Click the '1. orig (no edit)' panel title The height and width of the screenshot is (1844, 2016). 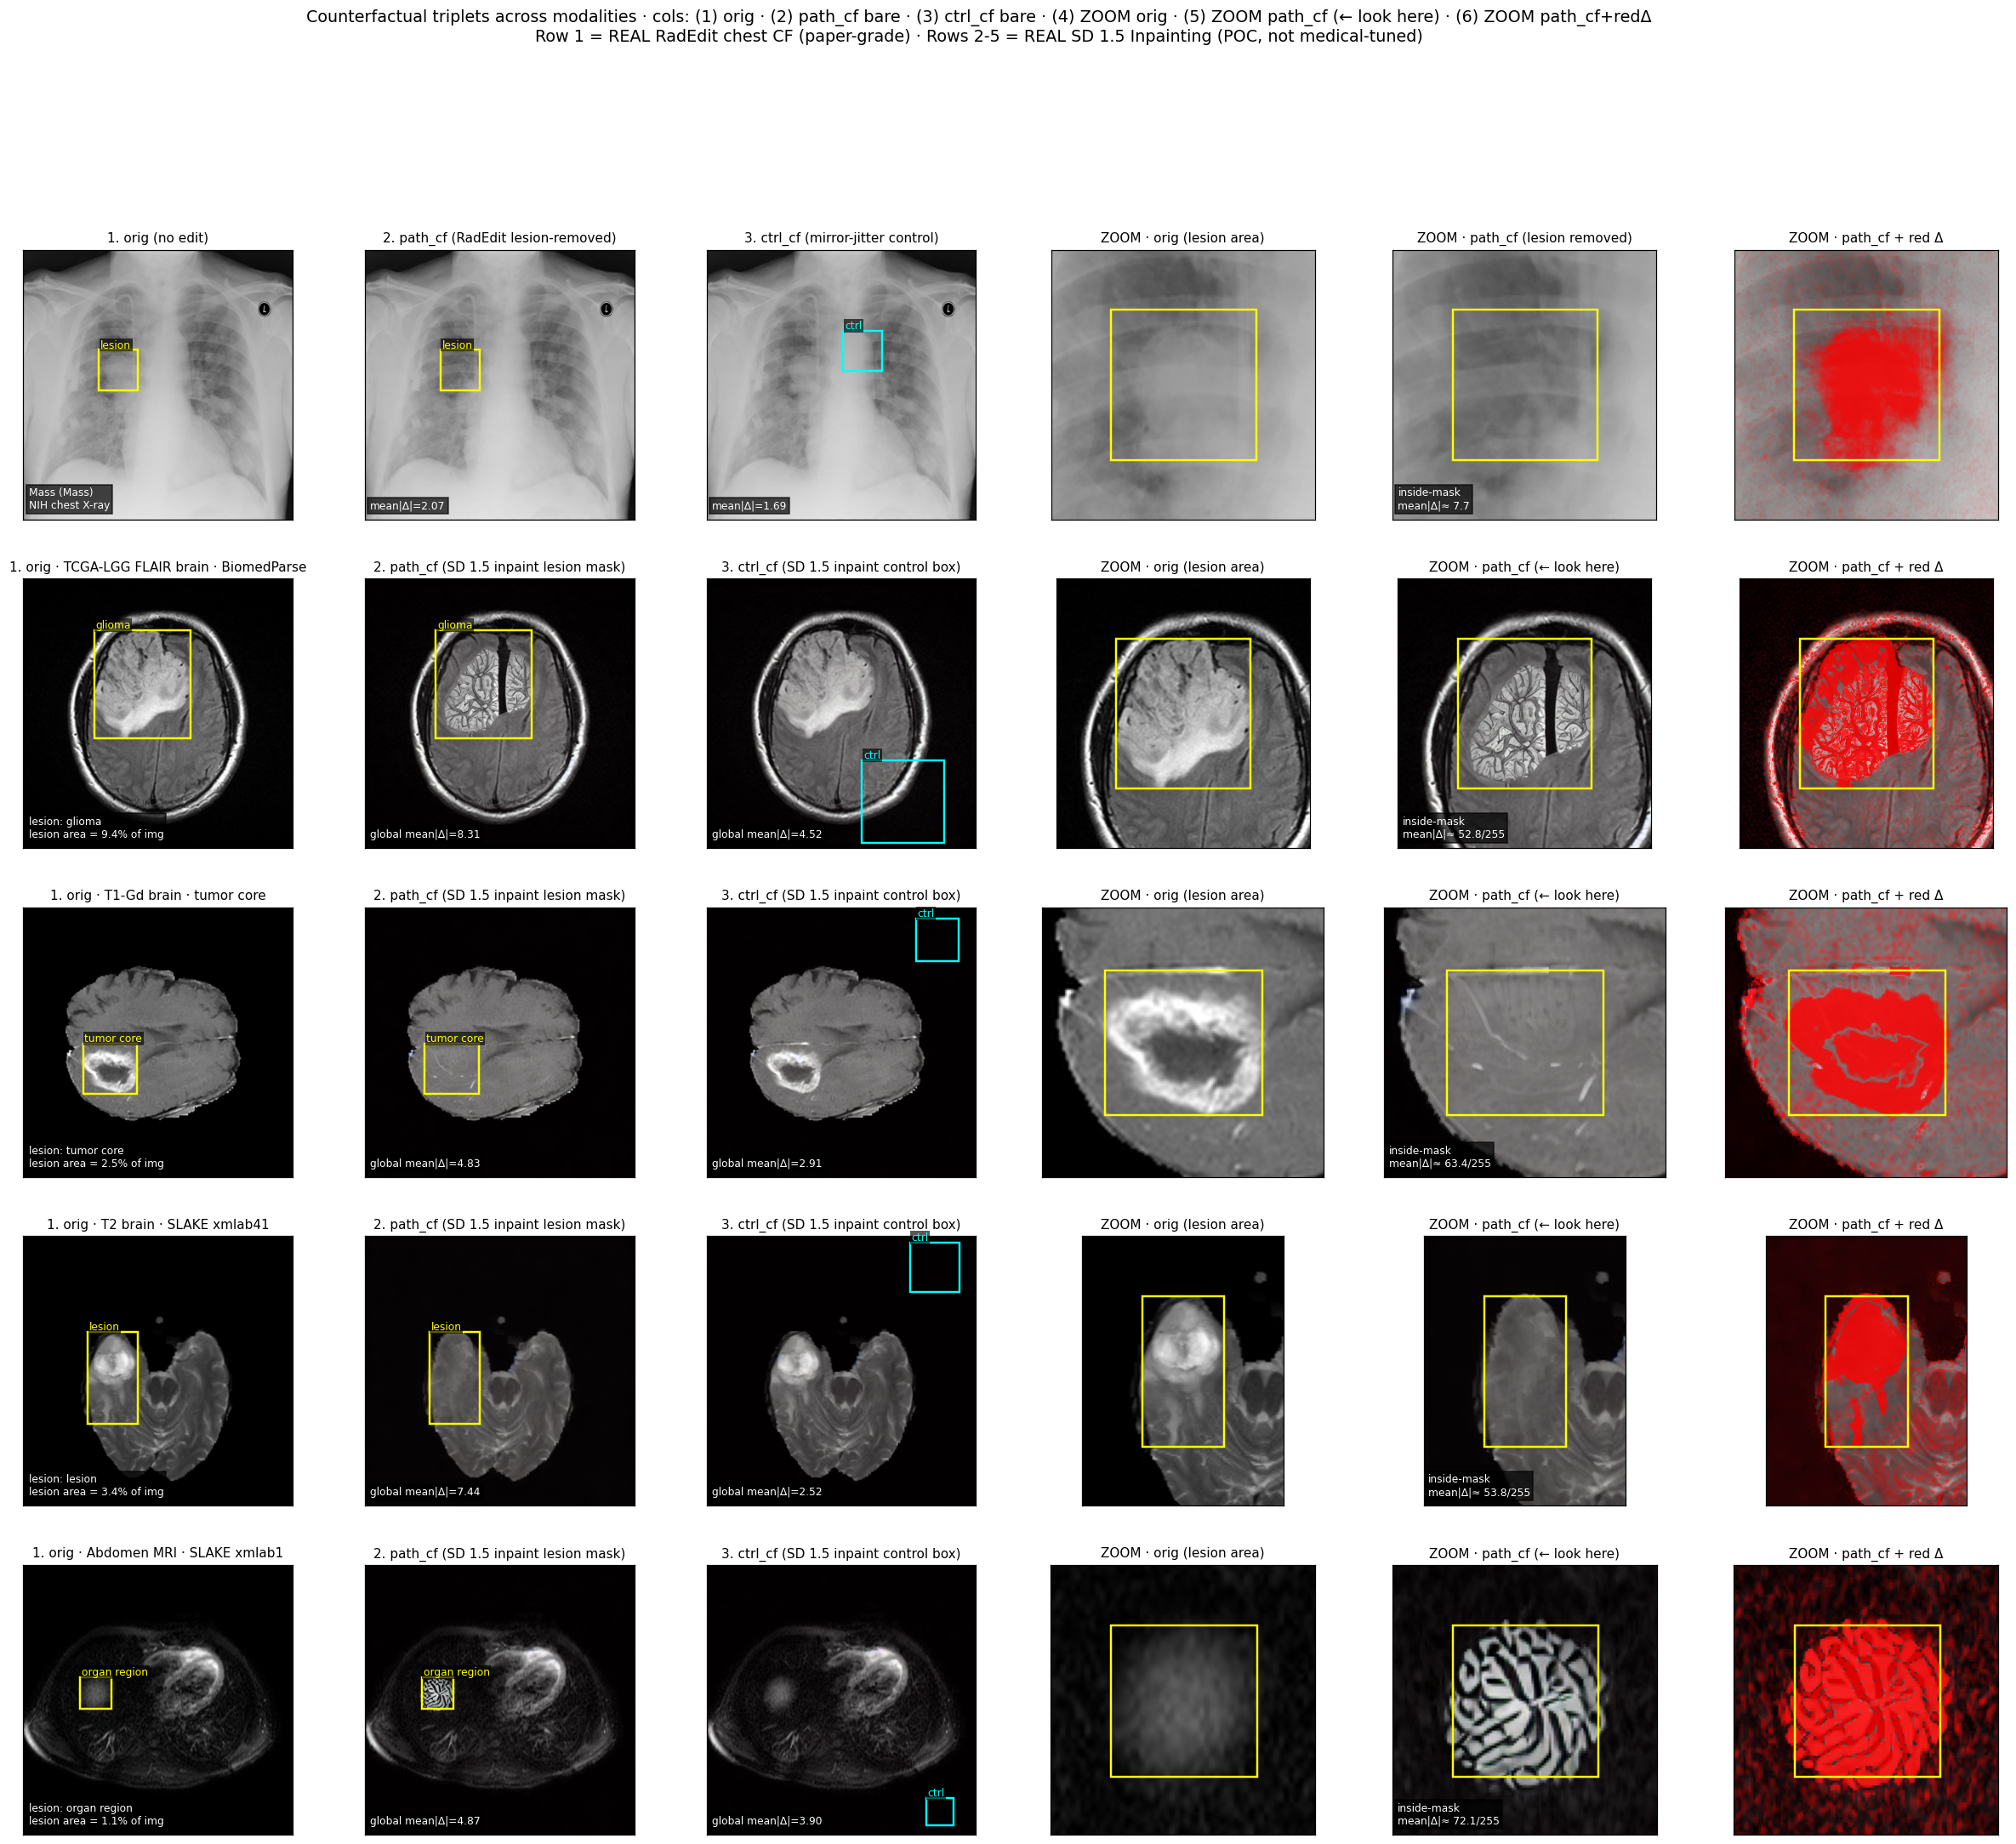158,238
